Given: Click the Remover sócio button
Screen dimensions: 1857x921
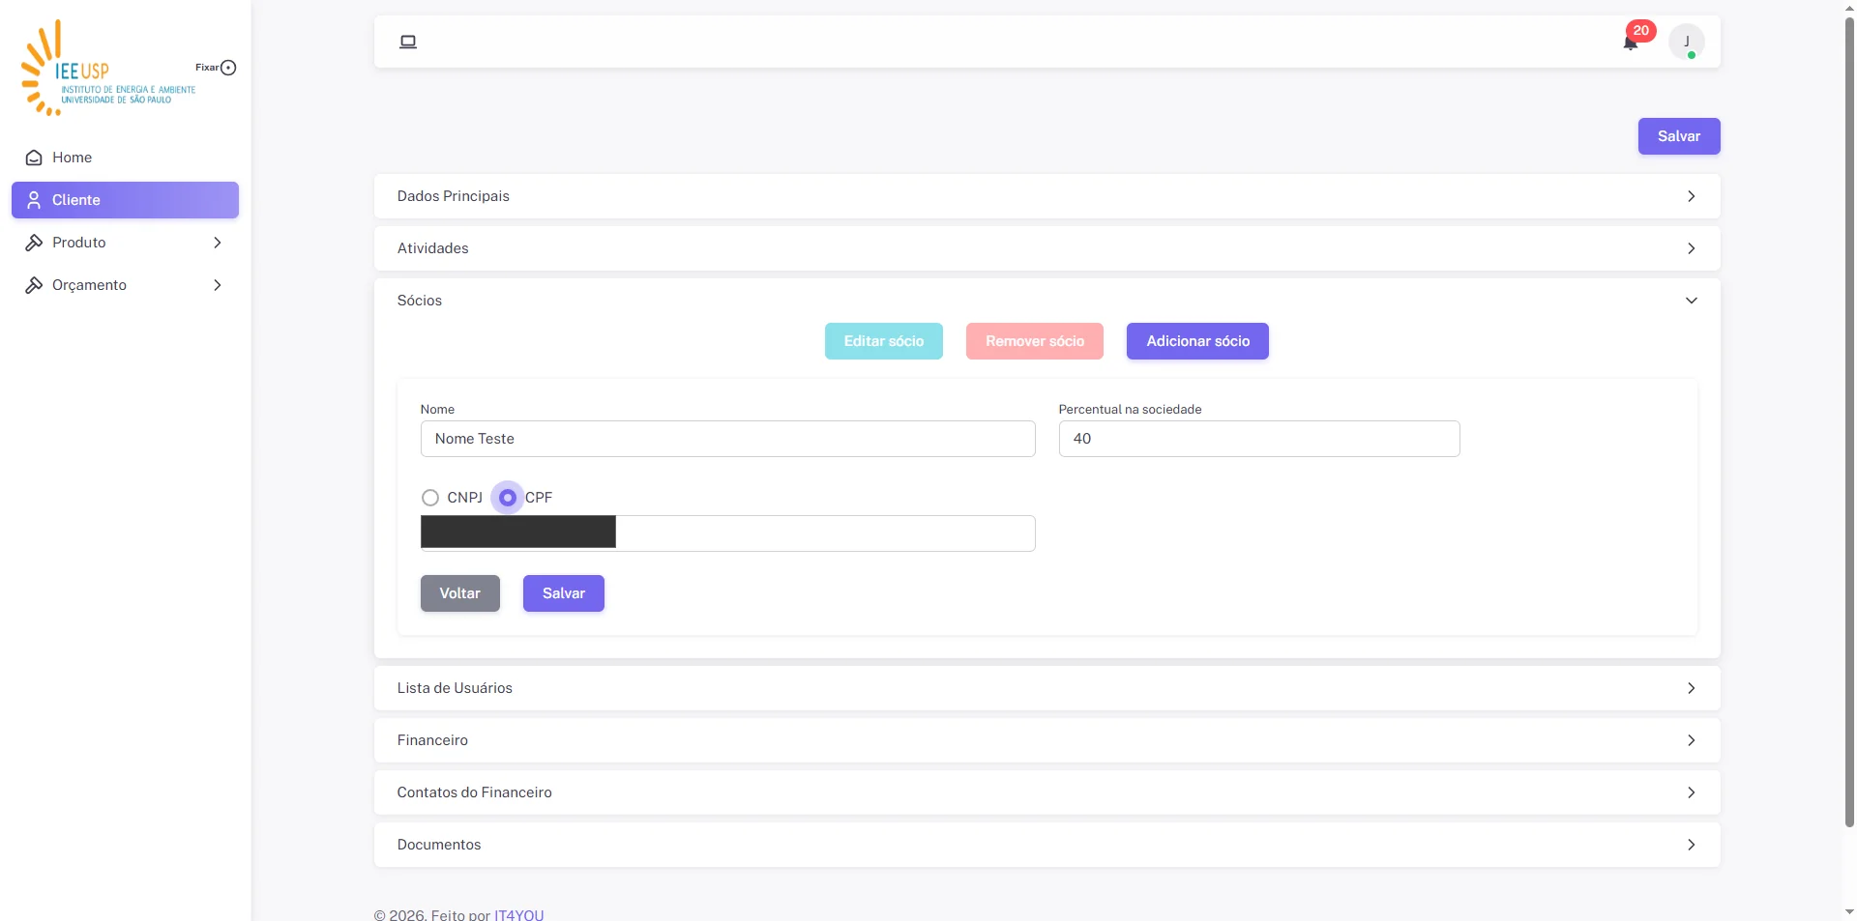Looking at the screenshot, I should tap(1035, 341).
